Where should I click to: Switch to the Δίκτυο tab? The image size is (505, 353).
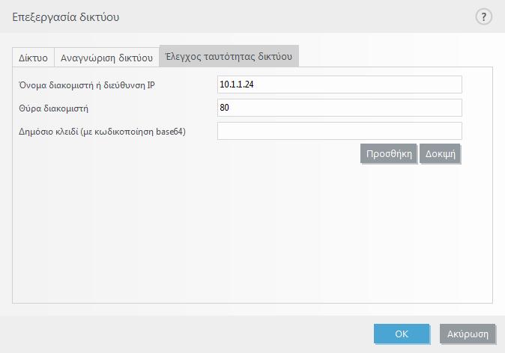[x=33, y=58]
